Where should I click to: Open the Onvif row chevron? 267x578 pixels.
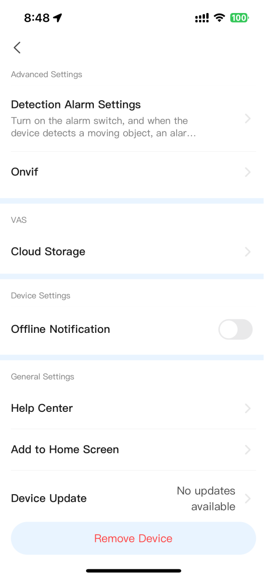click(248, 172)
